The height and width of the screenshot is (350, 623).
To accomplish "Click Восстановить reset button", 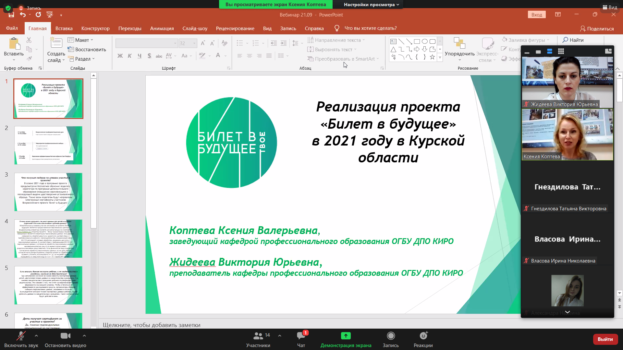I will coord(87,49).
